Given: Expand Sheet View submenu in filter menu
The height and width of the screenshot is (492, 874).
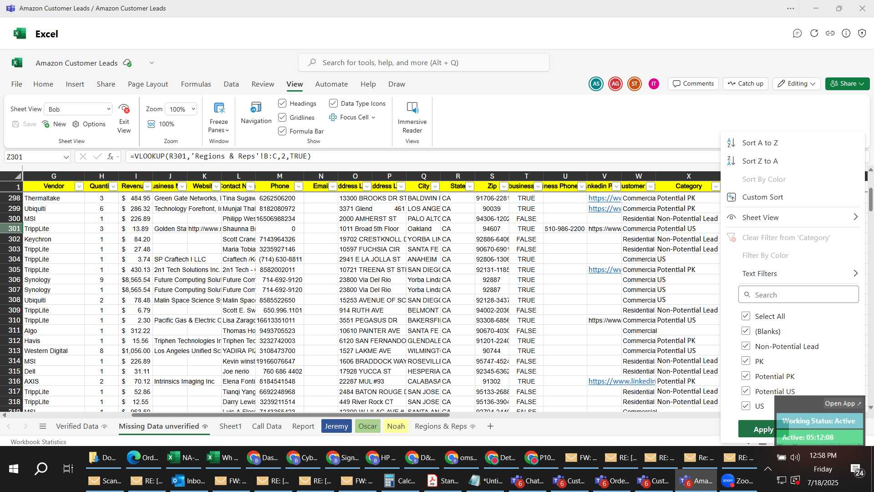Looking at the screenshot, I should [799, 217].
